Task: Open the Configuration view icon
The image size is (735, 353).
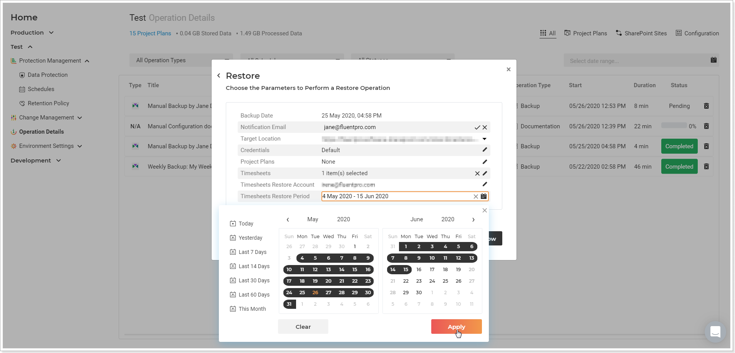Action: [x=678, y=33]
